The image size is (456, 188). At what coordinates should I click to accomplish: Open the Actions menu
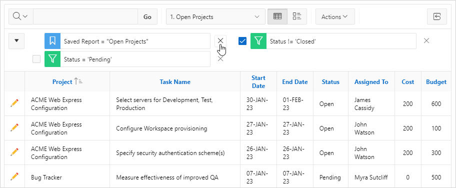335,16
